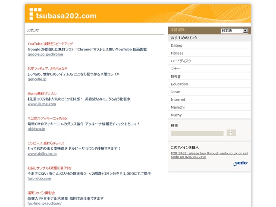Open the illume無料サンプル ad title
The height and width of the screenshot is (207, 276).
[42, 94]
